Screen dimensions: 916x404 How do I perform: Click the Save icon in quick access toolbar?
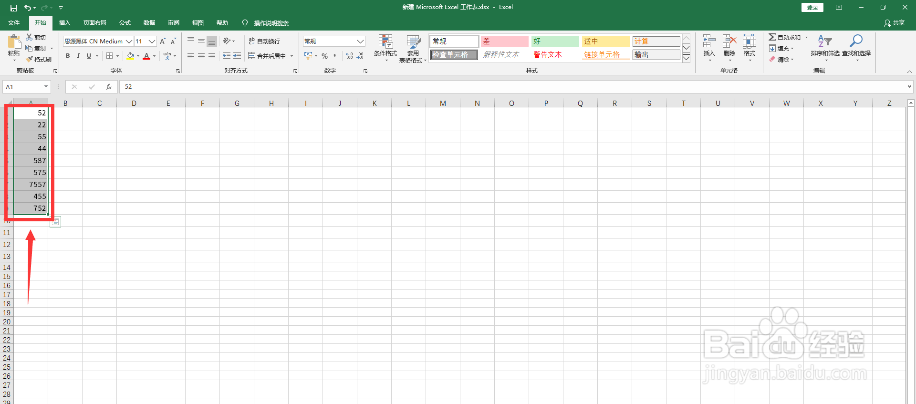point(14,8)
